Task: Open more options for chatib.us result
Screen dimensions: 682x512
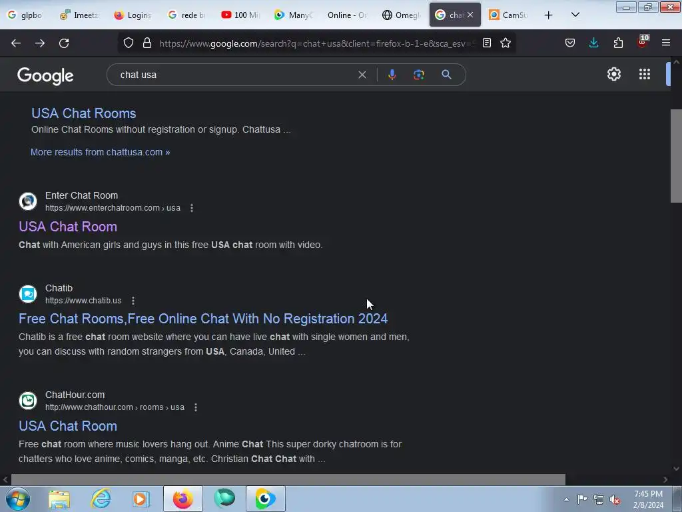Action: pos(133,301)
